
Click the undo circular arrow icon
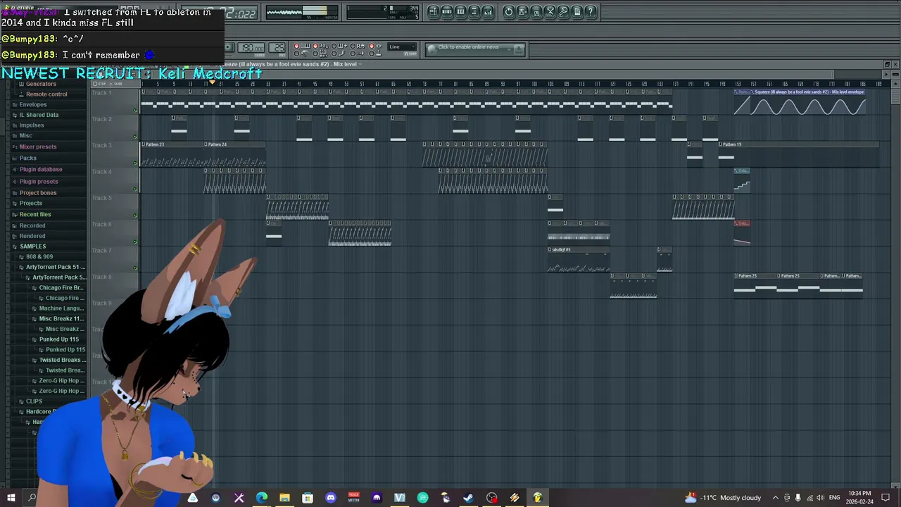point(509,11)
